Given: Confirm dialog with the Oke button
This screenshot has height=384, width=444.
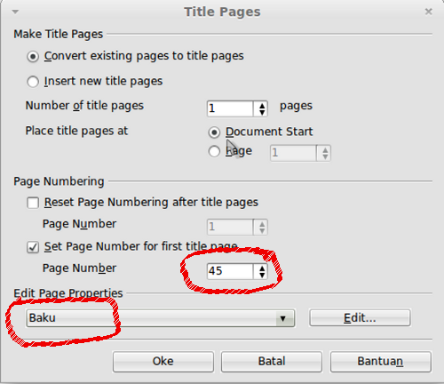Looking at the screenshot, I should pyautogui.click(x=163, y=362).
